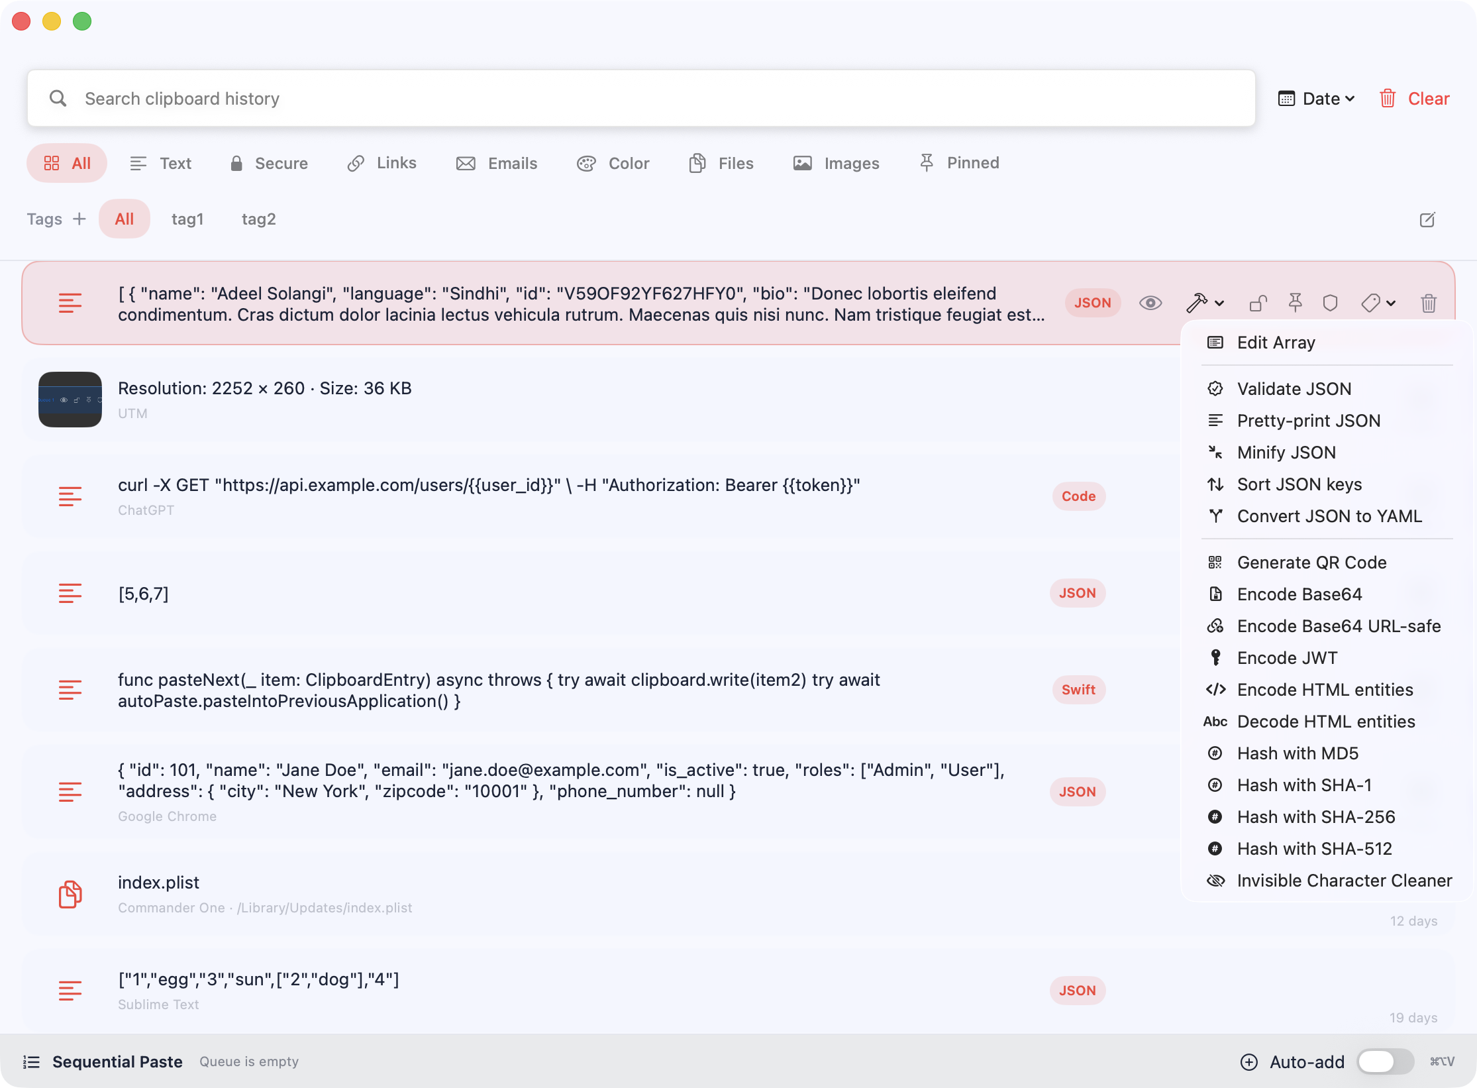
Task: Choose Hash with SHA-512
Action: point(1326,849)
